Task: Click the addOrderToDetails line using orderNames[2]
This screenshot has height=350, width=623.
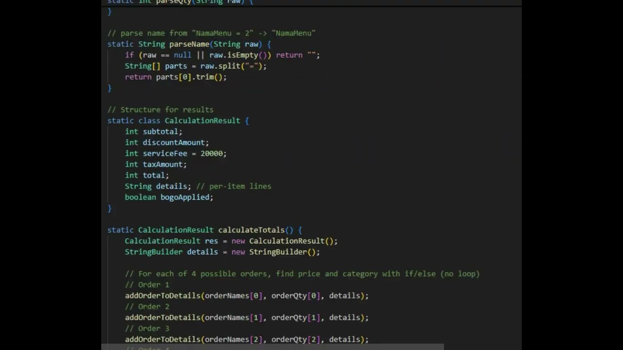Action: pos(247,339)
